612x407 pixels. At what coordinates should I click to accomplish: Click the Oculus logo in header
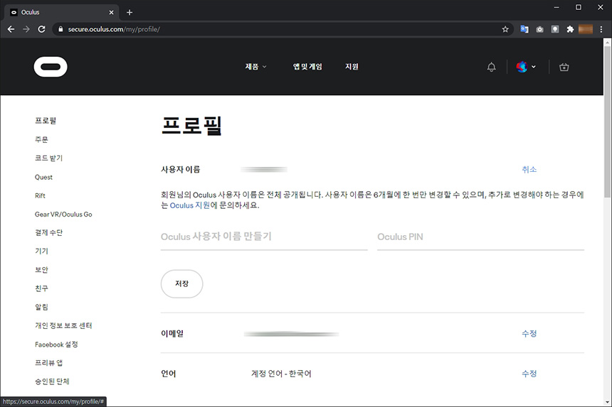[51, 67]
